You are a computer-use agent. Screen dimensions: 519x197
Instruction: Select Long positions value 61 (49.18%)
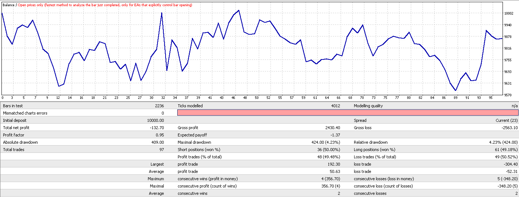tap(506, 150)
